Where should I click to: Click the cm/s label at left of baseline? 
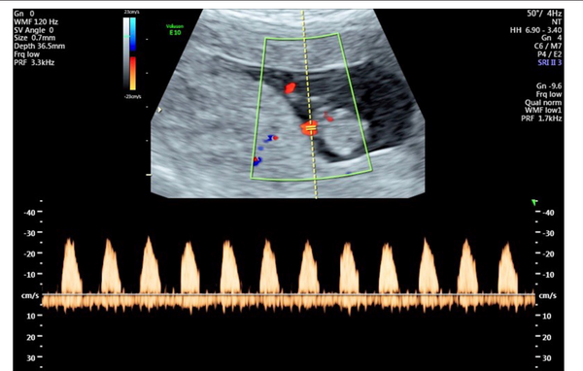30,295
